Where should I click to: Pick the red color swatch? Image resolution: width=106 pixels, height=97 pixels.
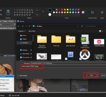[x=62, y=10]
